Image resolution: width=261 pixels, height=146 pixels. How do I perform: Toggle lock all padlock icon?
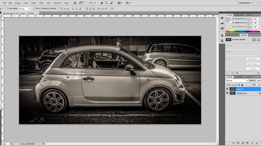click(242, 85)
